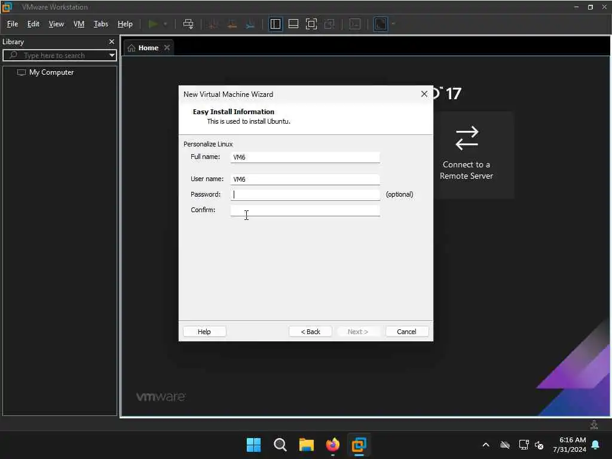Viewport: 612px width, 459px height.
Task: Click the Revert Snapshot toolbar icon
Action: click(232, 24)
